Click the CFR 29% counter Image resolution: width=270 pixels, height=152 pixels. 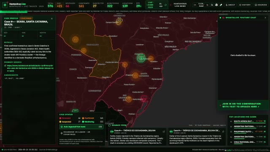(139, 5)
